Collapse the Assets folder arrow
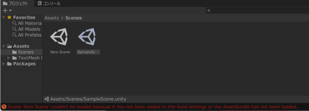 coord(4,46)
